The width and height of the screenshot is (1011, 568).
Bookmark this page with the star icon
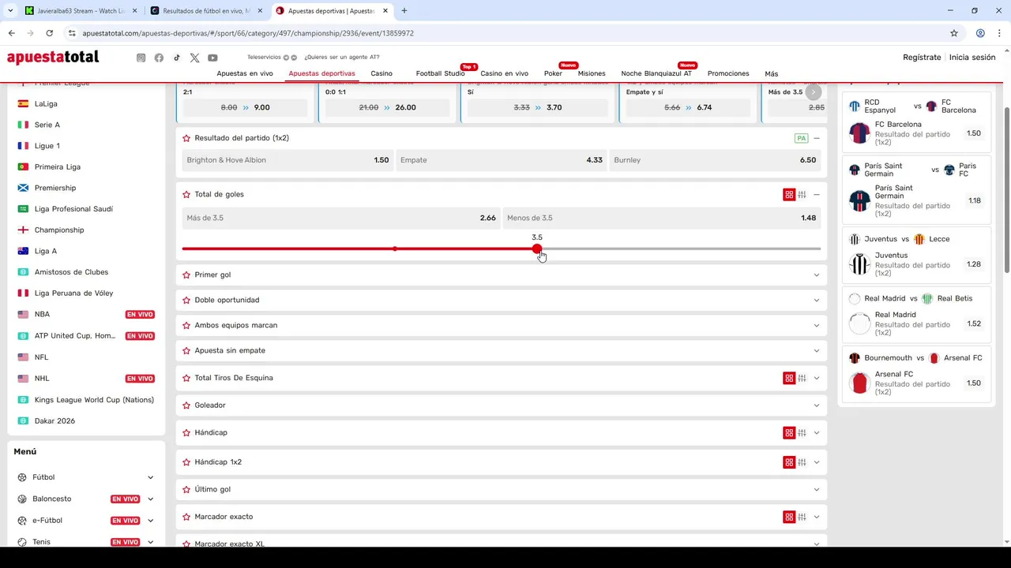click(x=954, y=33)
